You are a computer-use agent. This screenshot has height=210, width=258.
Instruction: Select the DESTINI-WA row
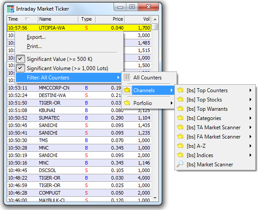click(x=79, y=95)
